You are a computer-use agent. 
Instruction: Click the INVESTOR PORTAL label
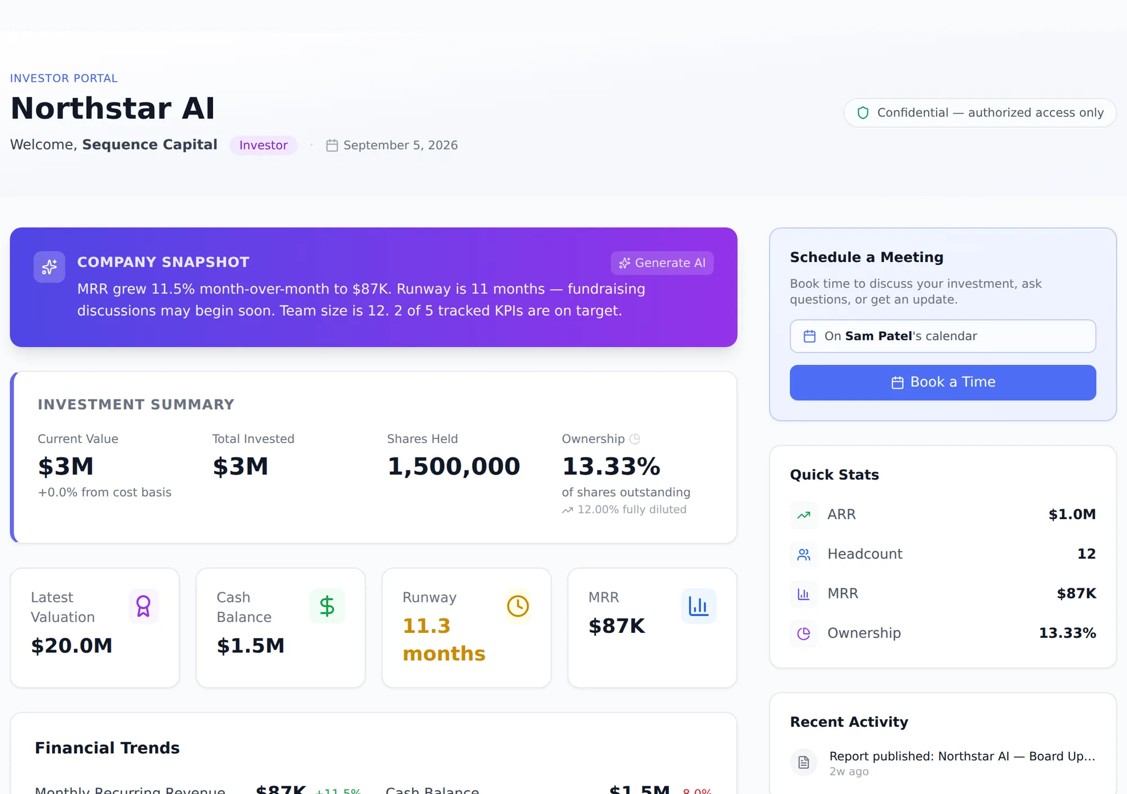pyautogui.click(x=64, y=78)
